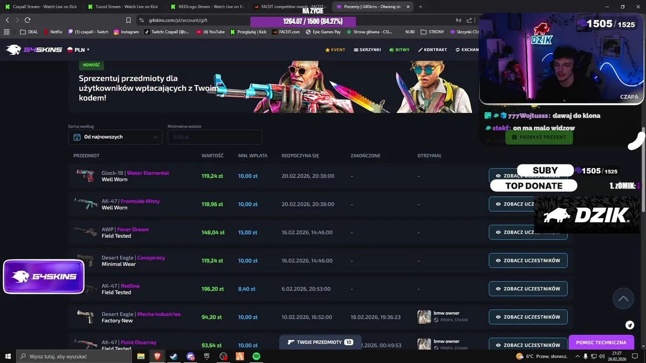Click the 'Frontside Misty' skin name
The height and width of the screenshot is (363, 646).
pyautogui.click(x=140, y=201)
